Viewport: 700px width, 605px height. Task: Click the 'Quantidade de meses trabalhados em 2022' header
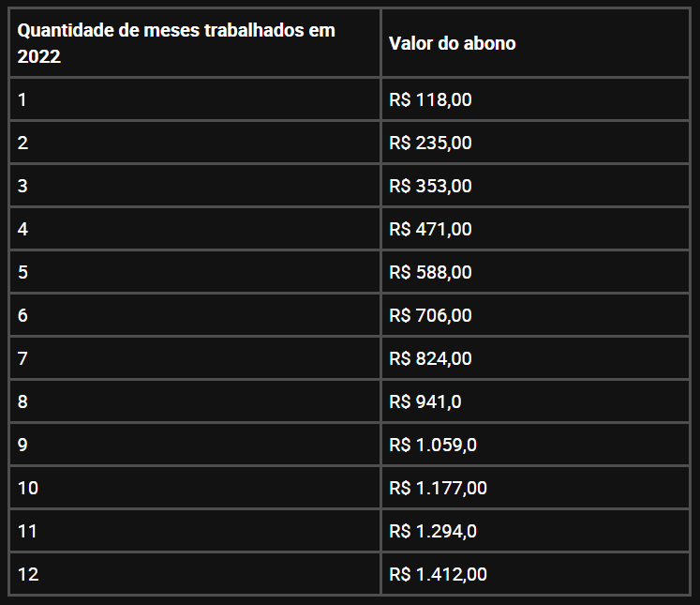tap(176, 43)
